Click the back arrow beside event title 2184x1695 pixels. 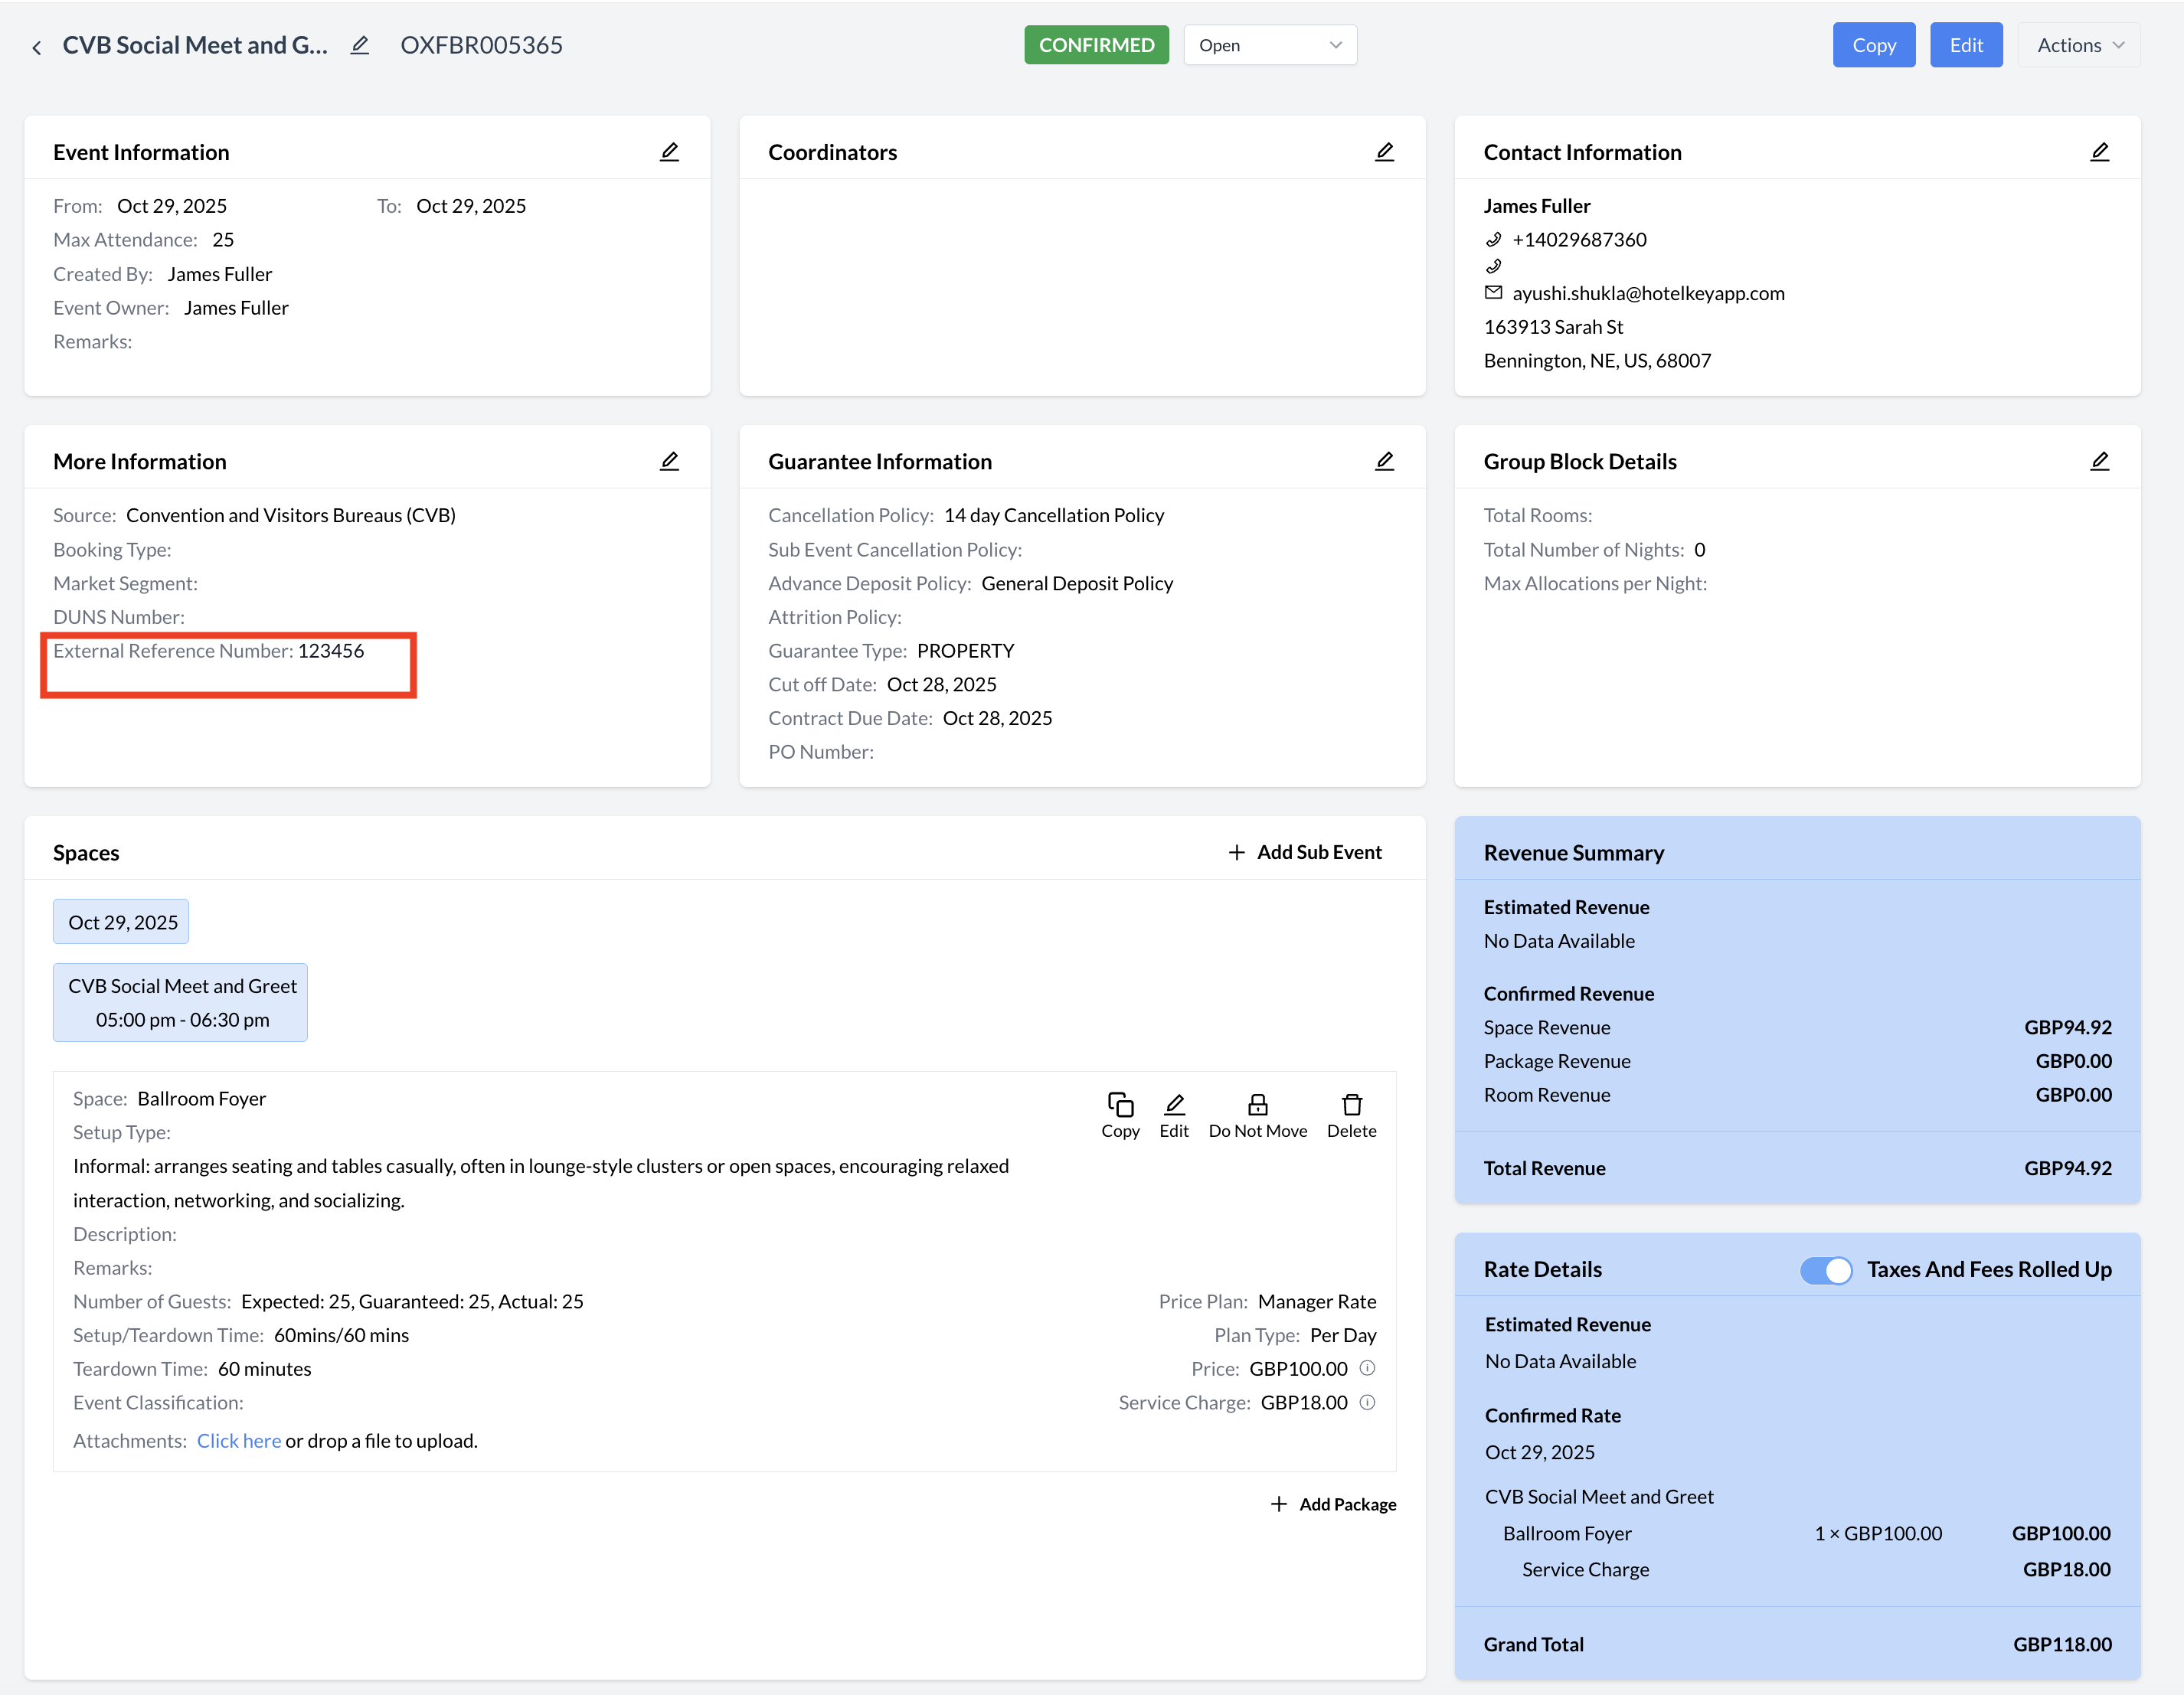pos(37,47)
